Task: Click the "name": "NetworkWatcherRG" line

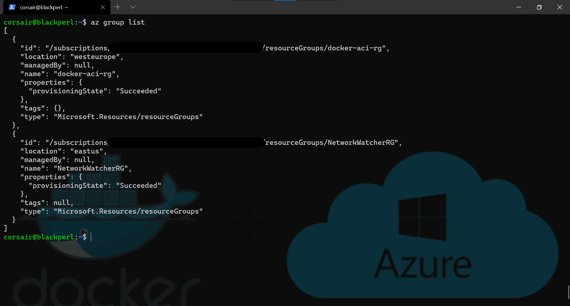Action: pyautogui.click(x=76, y=169)
